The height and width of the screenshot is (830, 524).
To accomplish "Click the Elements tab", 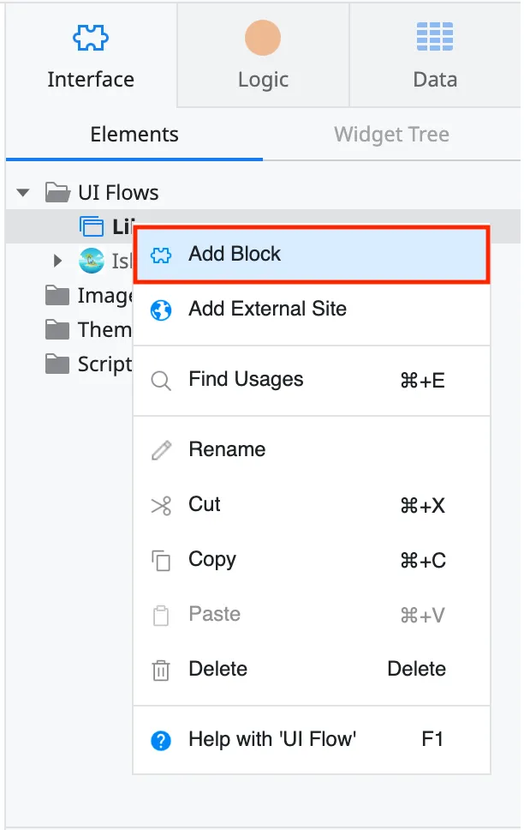I will coord(134,135).
